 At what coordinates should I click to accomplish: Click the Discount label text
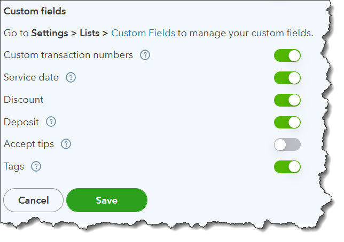pyautogui.click(x=24, y=100)
